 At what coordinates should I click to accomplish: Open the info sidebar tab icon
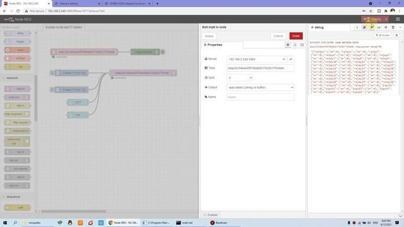click(x=357, y=27)
